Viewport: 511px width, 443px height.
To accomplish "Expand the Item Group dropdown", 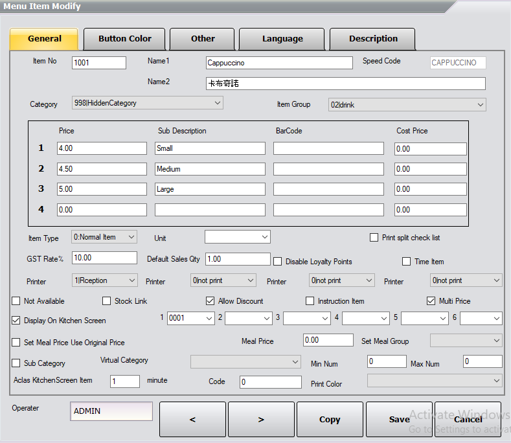I will pos(407,105).
